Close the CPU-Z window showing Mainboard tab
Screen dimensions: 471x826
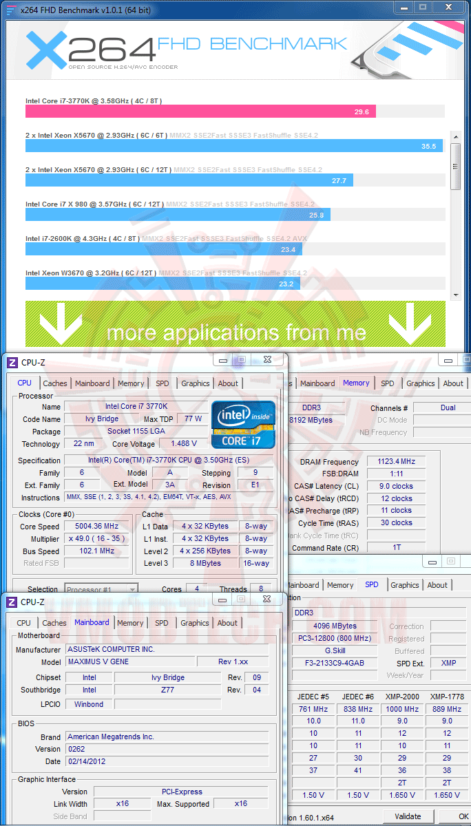click(267, 600)
